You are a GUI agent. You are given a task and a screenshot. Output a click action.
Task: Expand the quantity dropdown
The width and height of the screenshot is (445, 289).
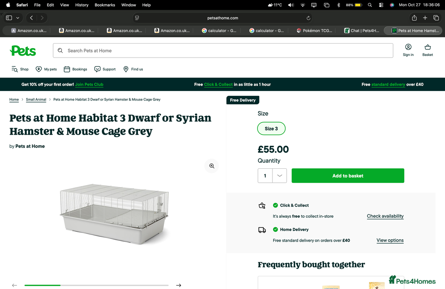279,176
